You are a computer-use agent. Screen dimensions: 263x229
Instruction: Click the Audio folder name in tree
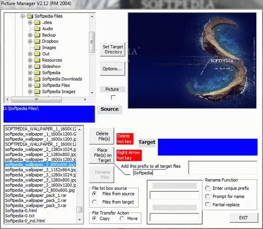47,28
